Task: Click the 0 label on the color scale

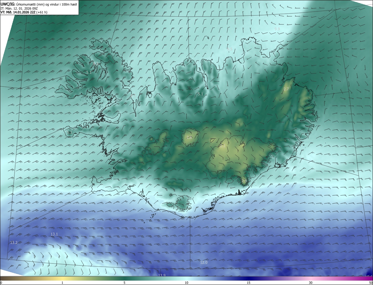Action: click(1, 283)
